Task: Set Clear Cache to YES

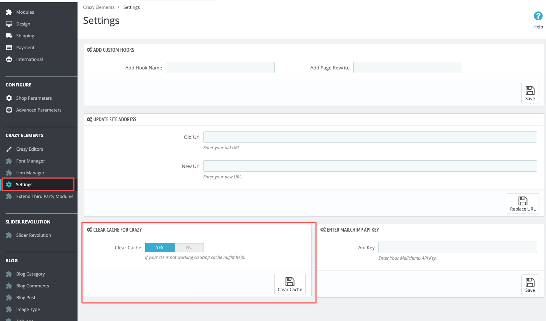Action: 159,247
